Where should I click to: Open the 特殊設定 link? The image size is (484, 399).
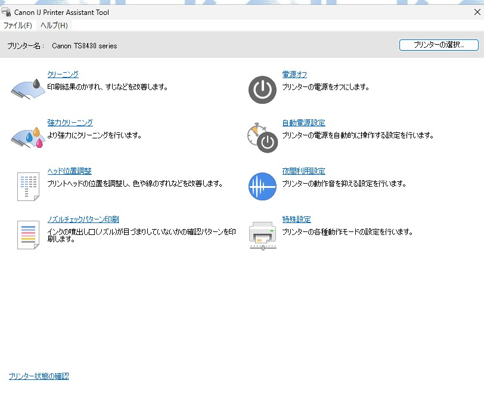(x=296, y=219)
